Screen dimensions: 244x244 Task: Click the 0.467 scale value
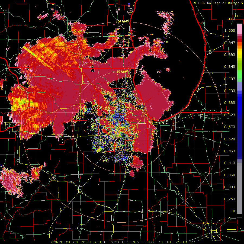(x=230, y=151)
